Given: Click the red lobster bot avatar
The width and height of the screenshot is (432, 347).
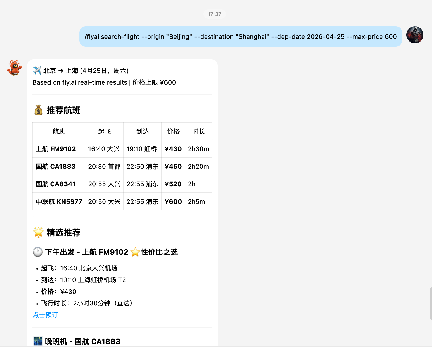Looking at the screenshot, I should 14,68.
